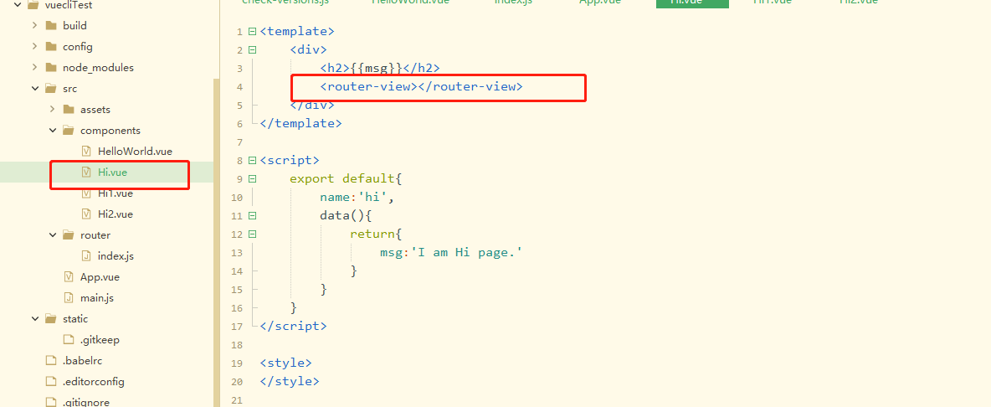Click line number 18 in the gutter

click(237, 345)
